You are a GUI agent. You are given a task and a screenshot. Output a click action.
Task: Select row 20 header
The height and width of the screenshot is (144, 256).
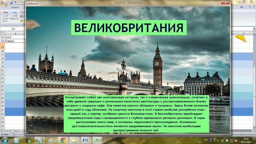2,66
